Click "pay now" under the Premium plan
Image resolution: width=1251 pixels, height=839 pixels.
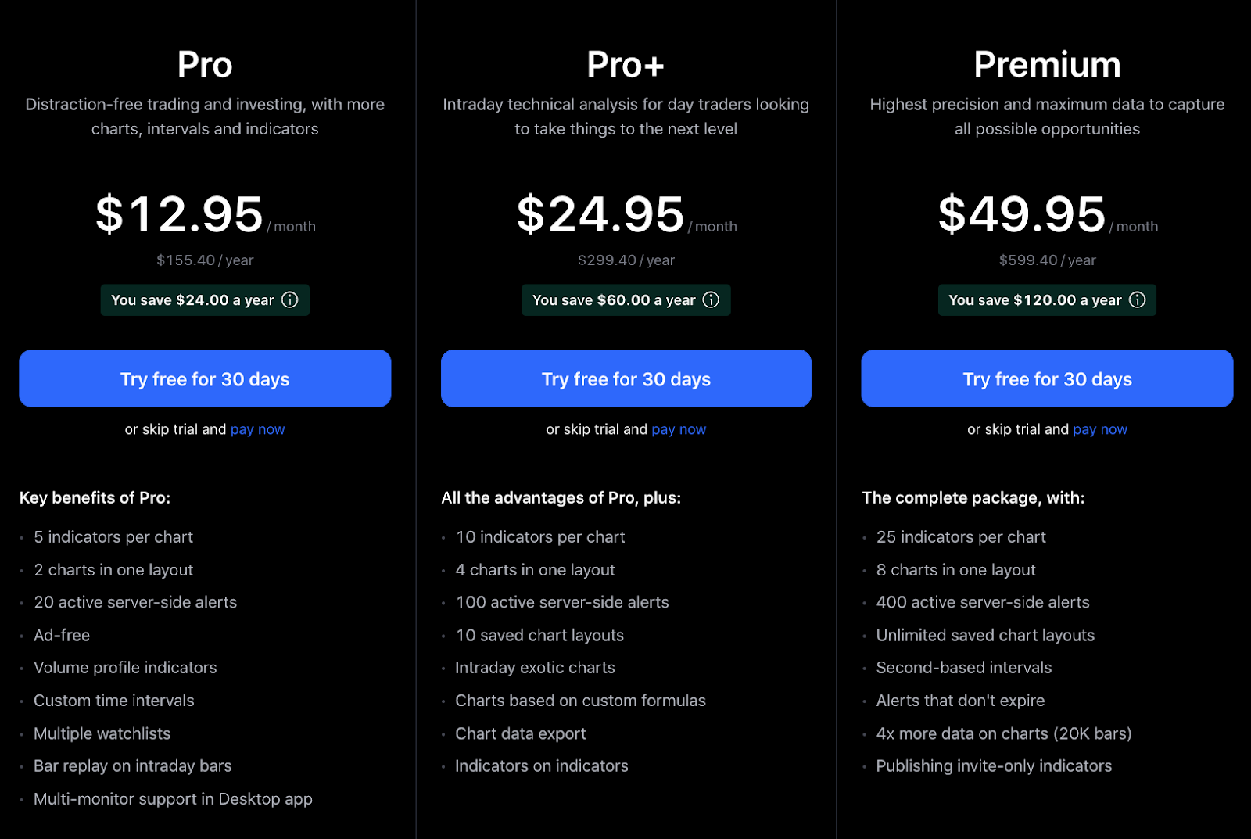(1100, 429)
